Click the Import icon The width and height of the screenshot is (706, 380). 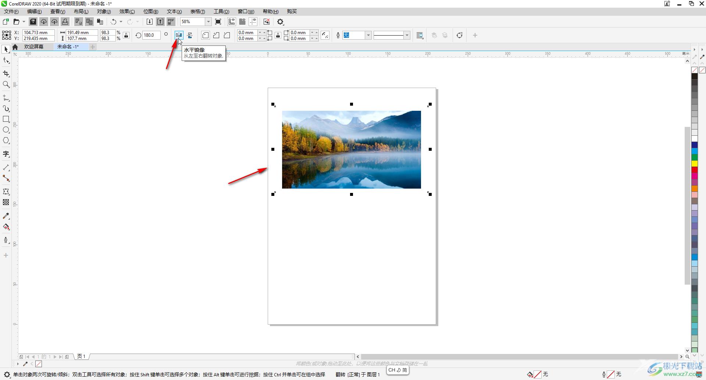tap(150, 22)
